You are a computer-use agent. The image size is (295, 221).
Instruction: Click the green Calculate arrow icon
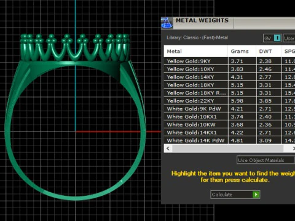point(256,195)
